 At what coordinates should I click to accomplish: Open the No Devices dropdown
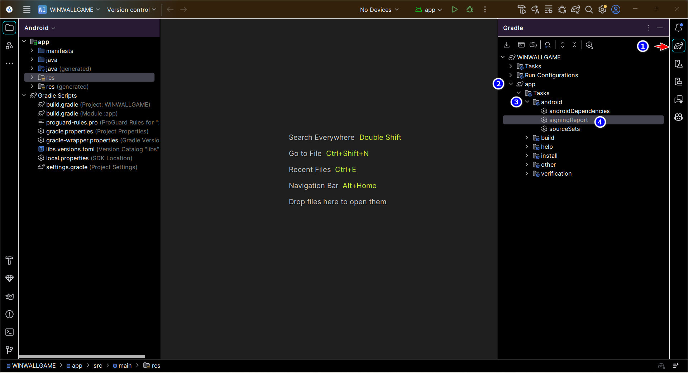[379, 10]
